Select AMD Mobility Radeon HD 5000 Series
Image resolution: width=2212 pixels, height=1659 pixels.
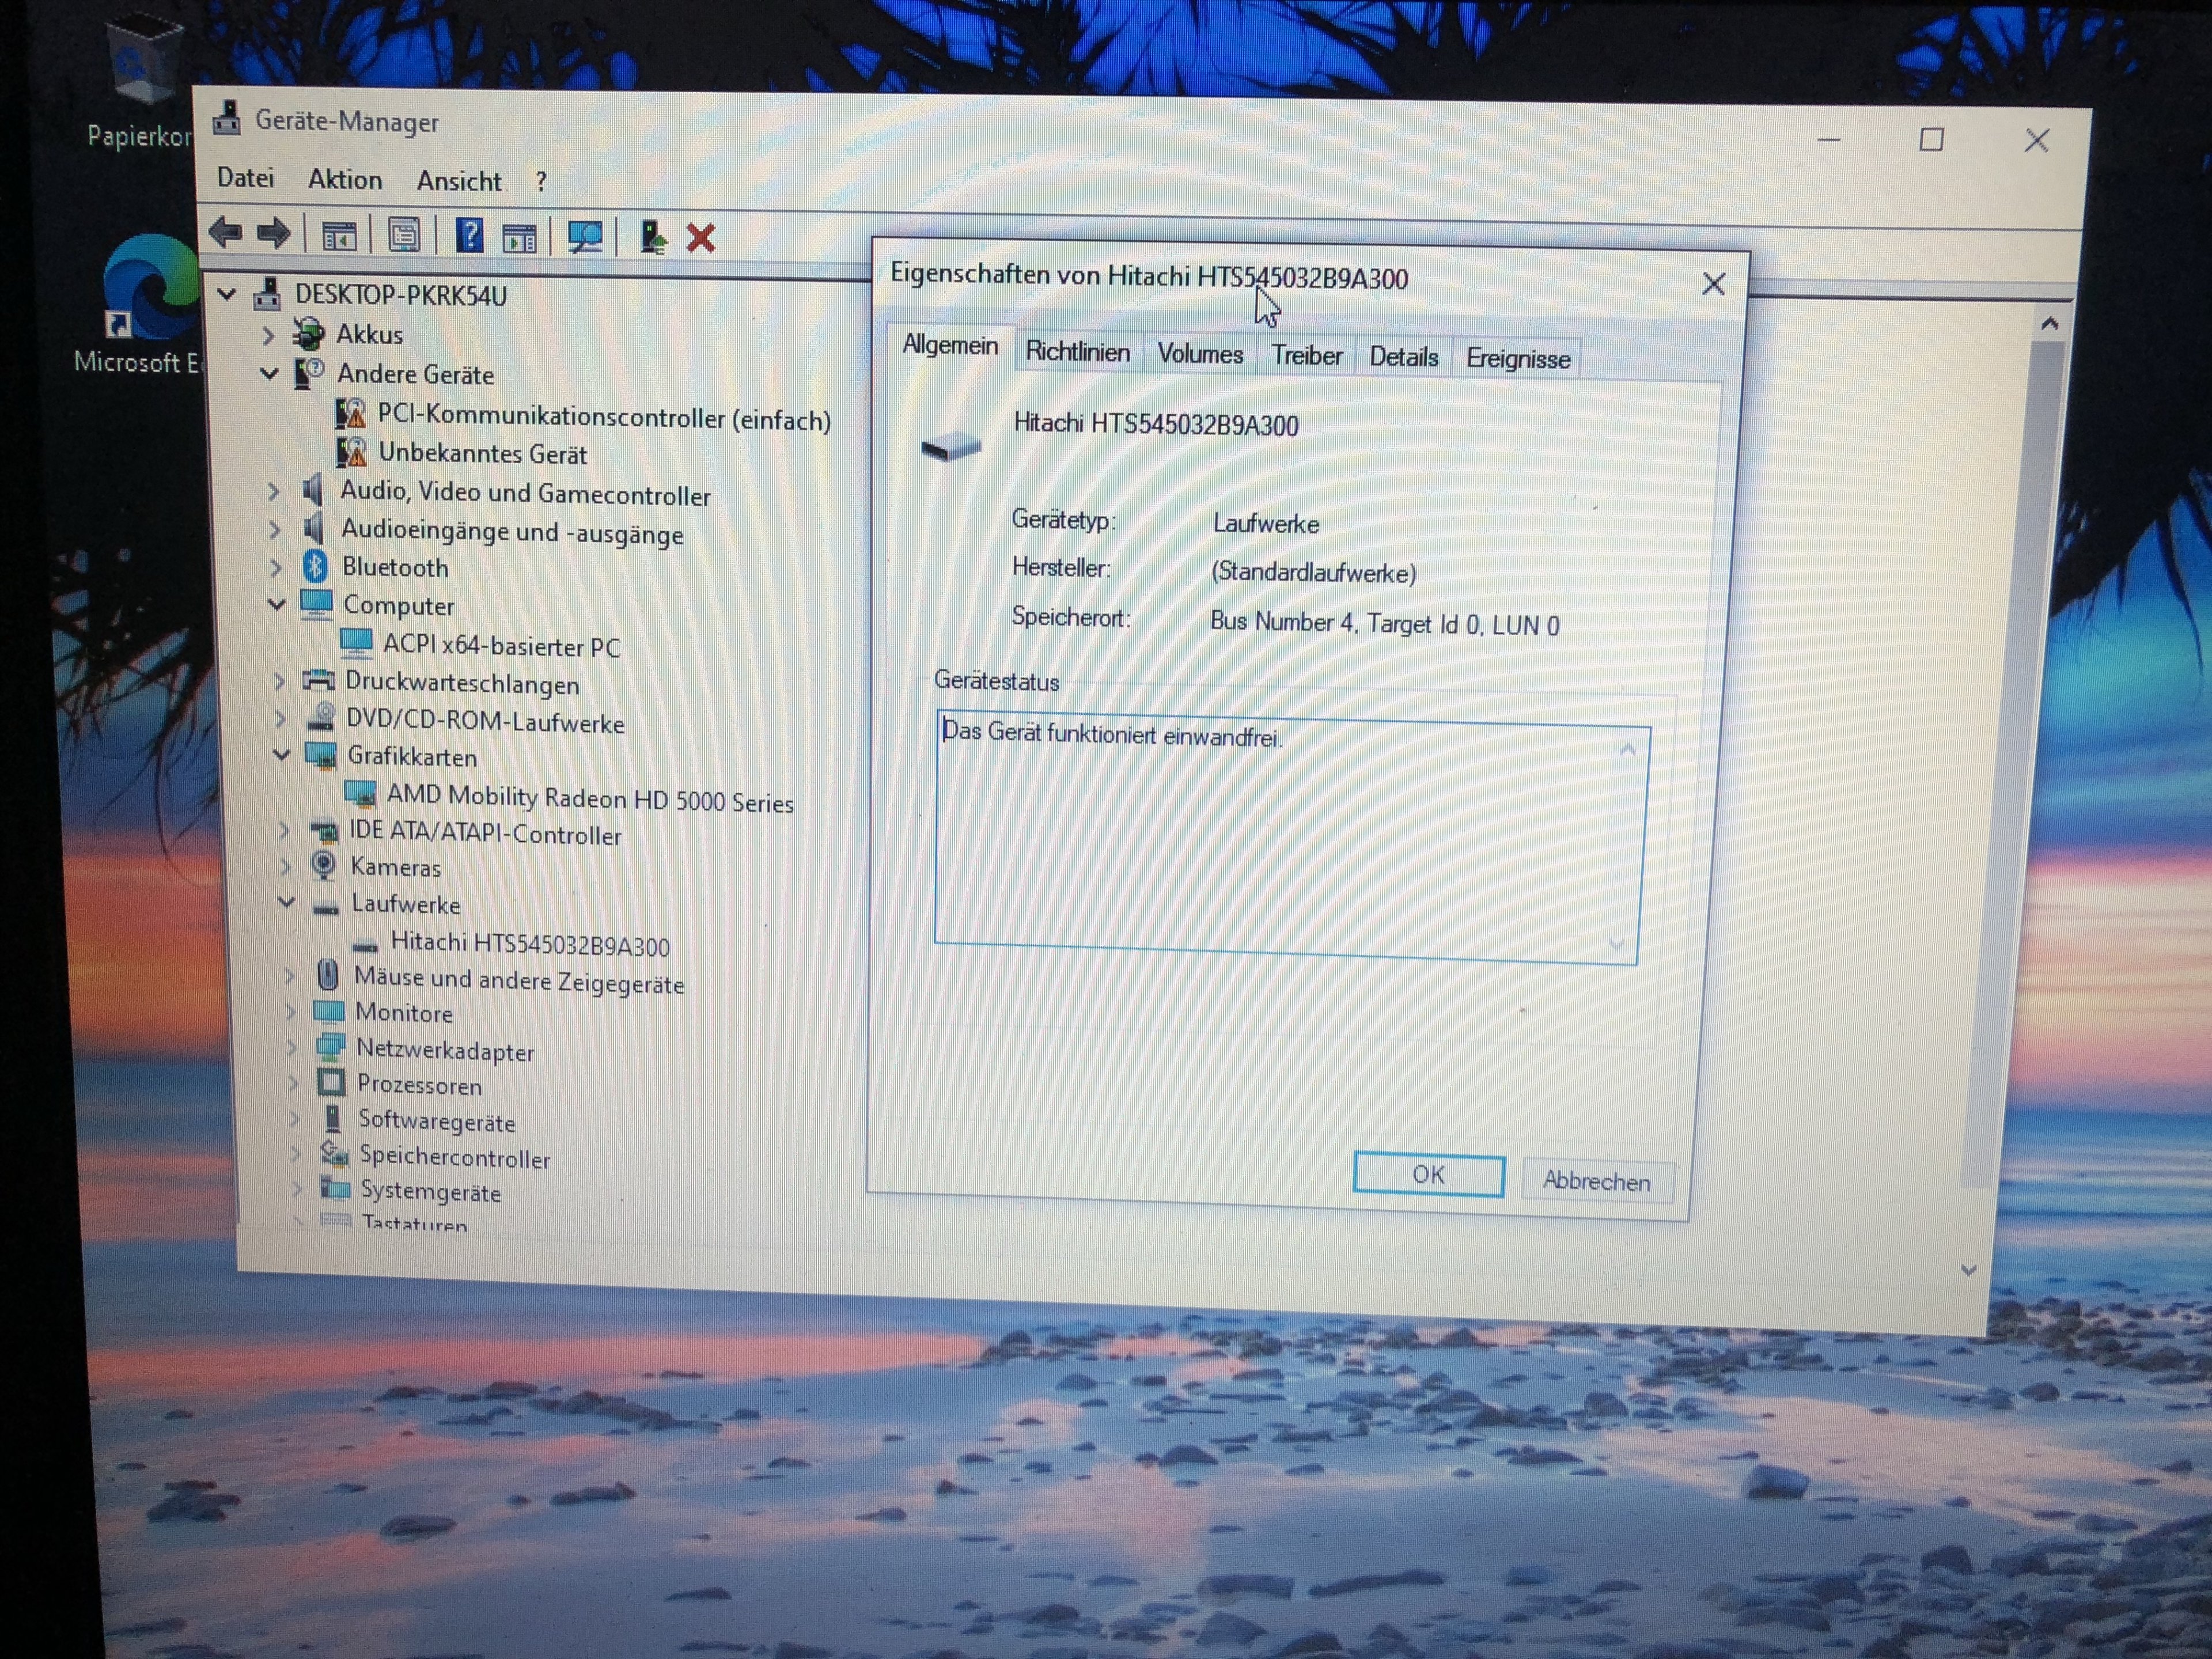click(x=590, y=799)
